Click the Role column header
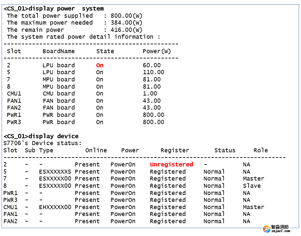301x236 pixels. click(261, 150)
